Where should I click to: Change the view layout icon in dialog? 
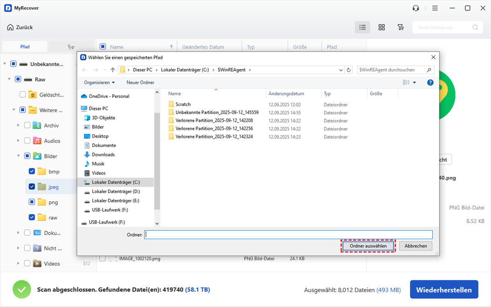[x=406, y=82]
